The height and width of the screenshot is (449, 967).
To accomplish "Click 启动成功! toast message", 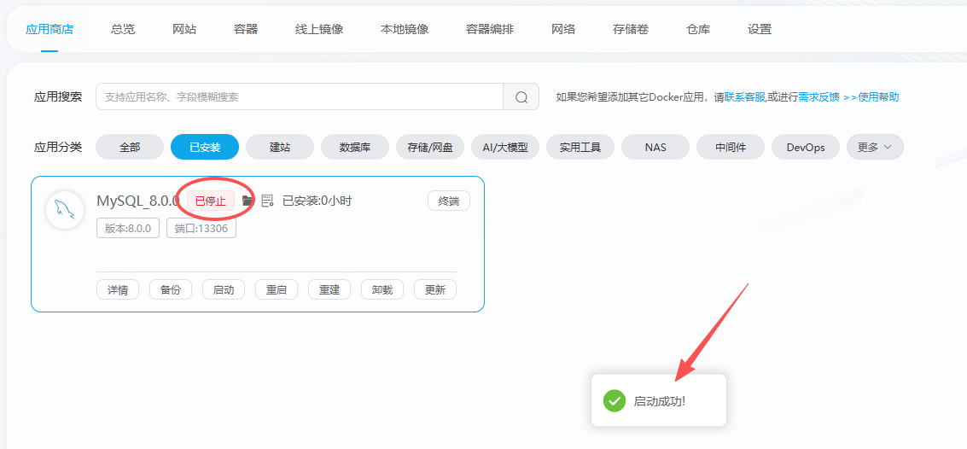I will pyautogui.click(x=660, y=401).
